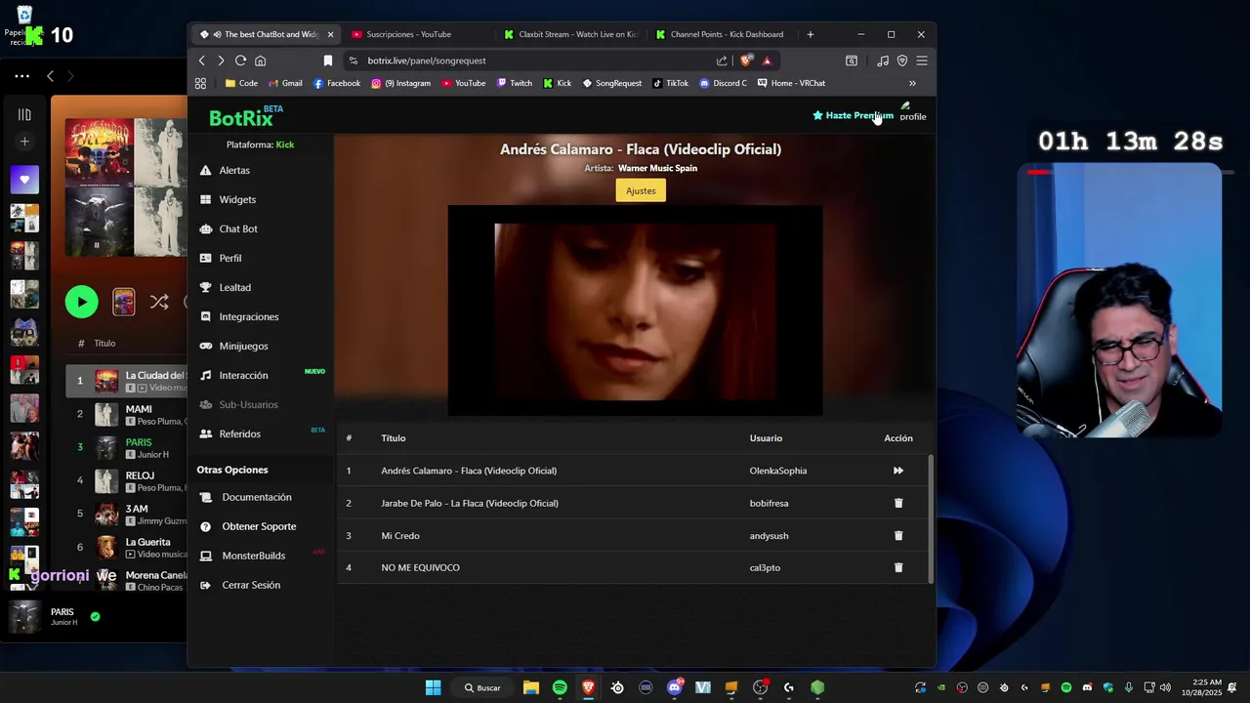Image resolution: width=1250 pixels, height=703 pixels.
Task: Click Cerrar Sesión
Action: point(240,585)
